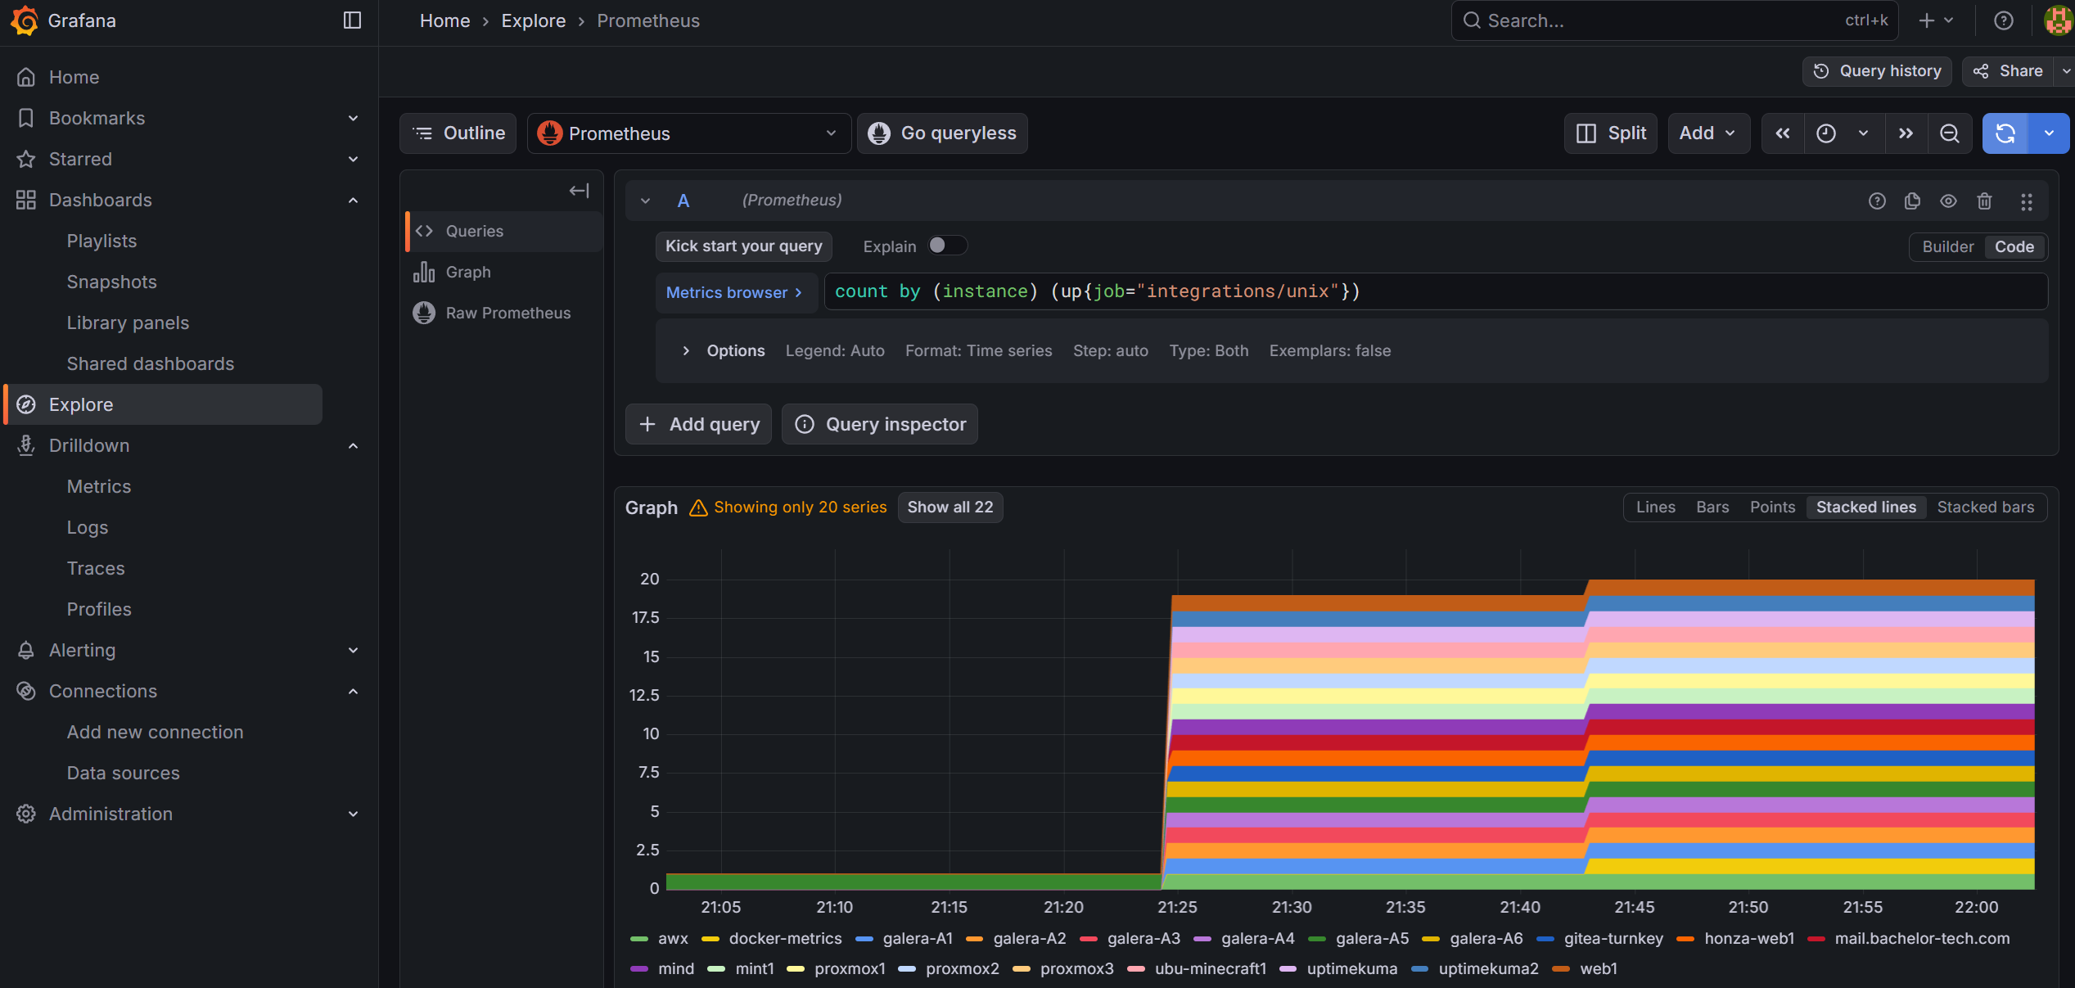Click the Query inspector button

click(880, 424)
